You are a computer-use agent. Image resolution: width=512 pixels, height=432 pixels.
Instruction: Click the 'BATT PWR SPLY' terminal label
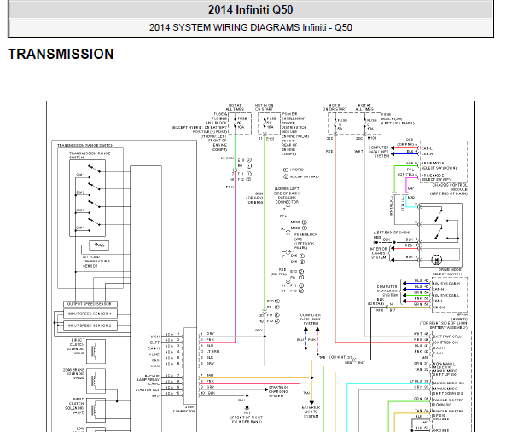447,337
